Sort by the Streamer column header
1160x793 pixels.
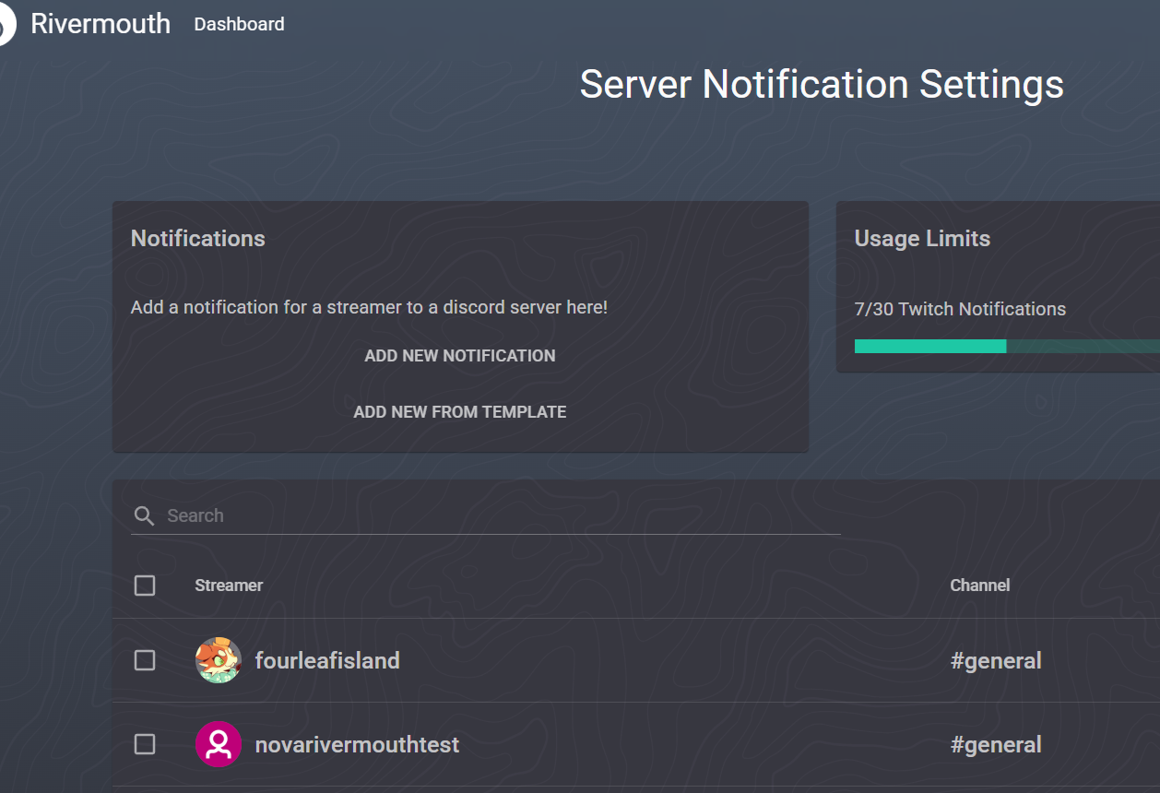pyautogui.click(x=229, y=586)
